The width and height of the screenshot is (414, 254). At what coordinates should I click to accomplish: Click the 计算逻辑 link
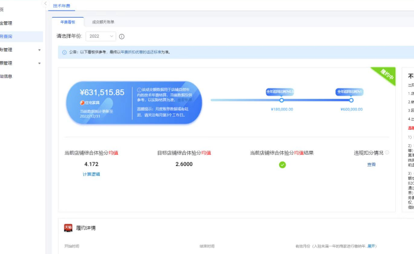point(91,174)
